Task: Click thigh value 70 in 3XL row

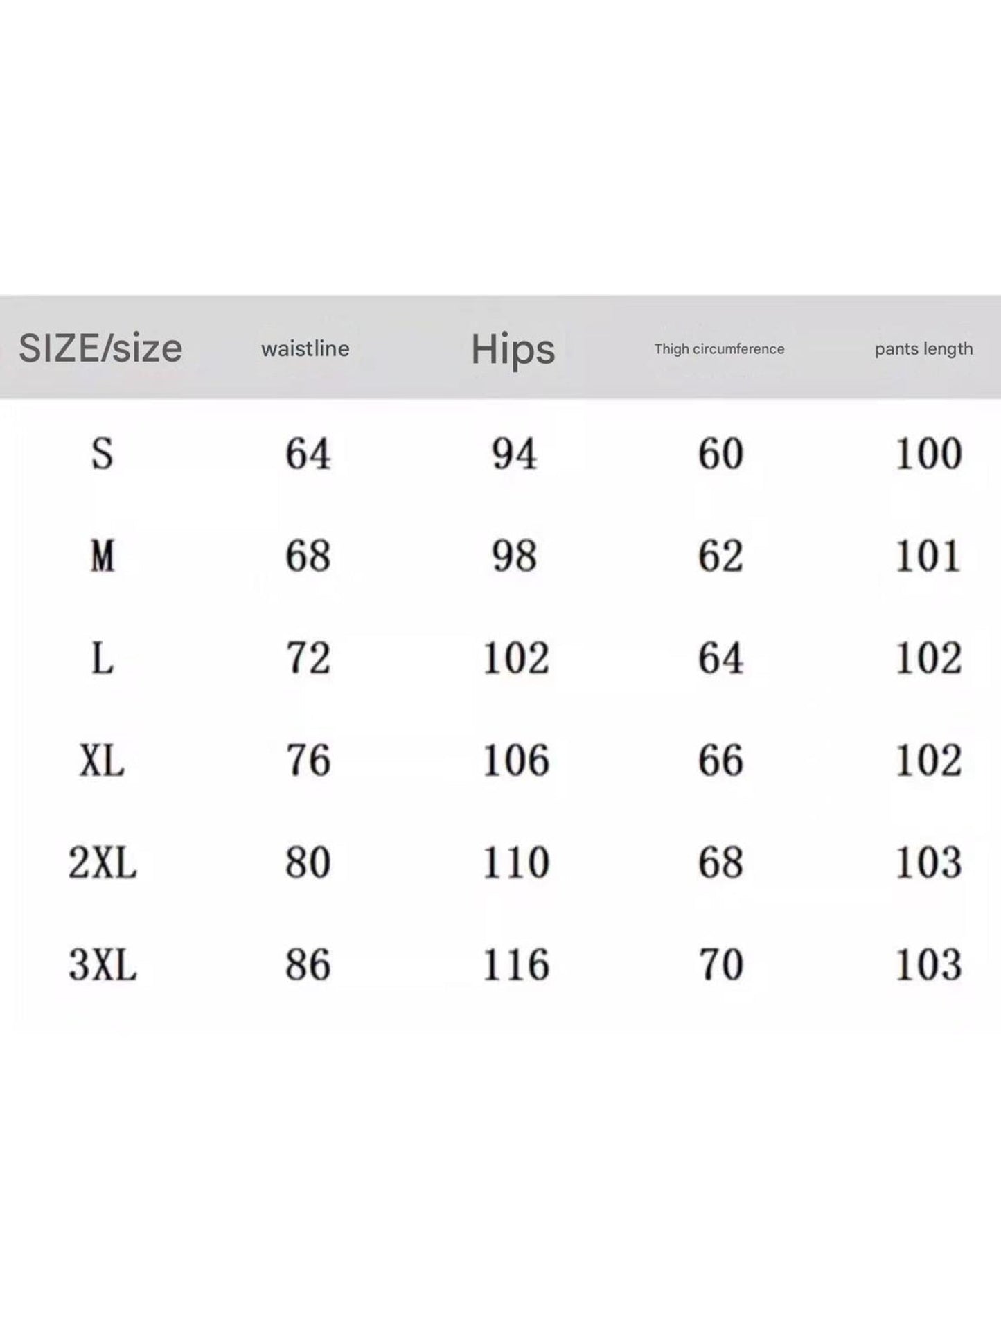Action: click(720, 965)
